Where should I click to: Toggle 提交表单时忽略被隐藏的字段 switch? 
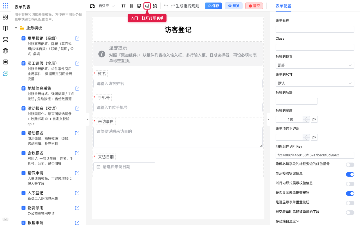(x=350, y=213)
